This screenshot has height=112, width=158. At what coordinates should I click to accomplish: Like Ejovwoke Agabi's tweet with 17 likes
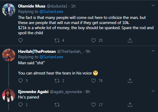93,104
